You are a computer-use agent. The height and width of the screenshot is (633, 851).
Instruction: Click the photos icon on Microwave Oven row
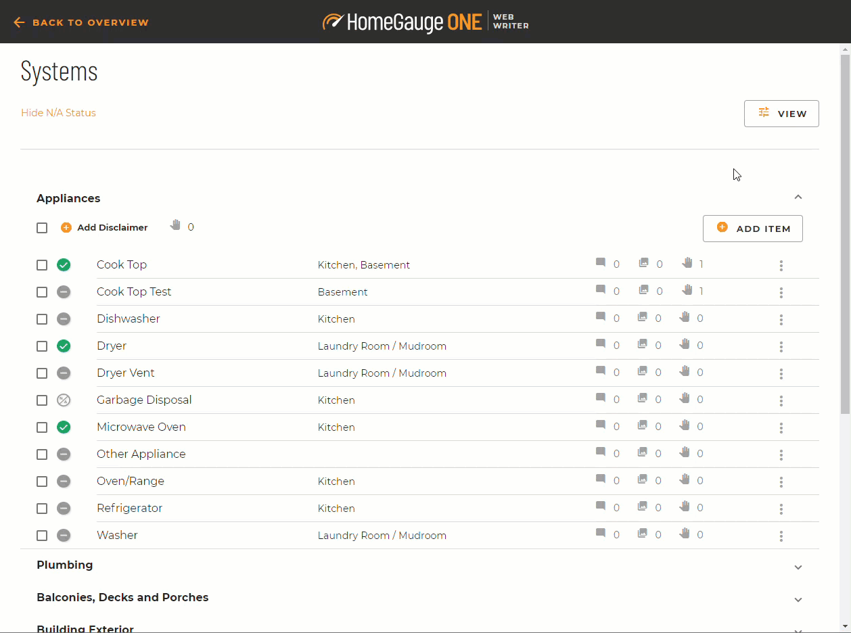click(x=644, y=425)
